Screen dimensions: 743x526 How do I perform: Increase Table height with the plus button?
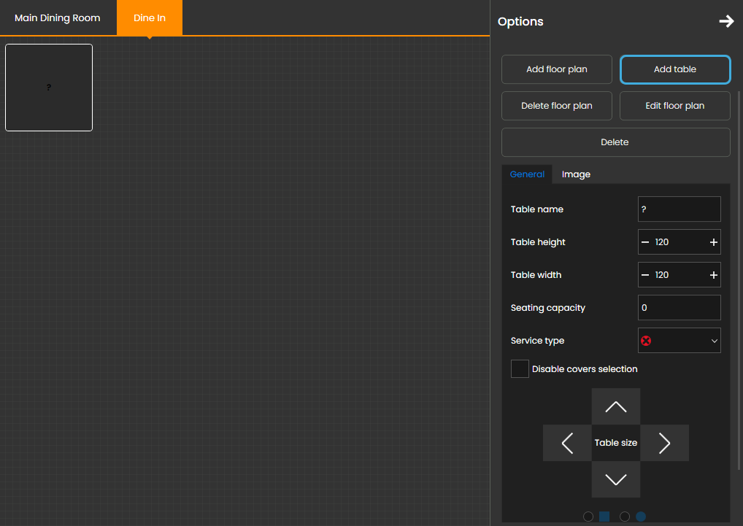click(713, 242)
